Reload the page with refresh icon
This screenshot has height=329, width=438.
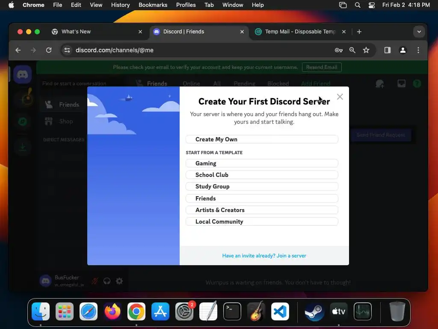(x=49, y=50)
